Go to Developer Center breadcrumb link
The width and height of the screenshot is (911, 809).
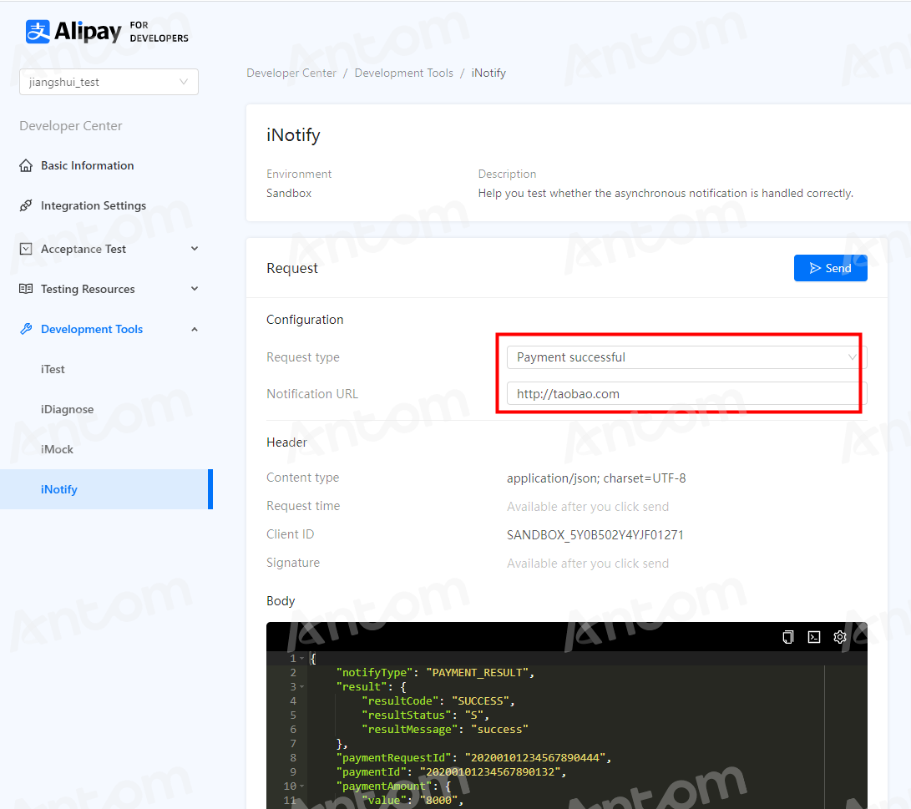tap(291, 73)
